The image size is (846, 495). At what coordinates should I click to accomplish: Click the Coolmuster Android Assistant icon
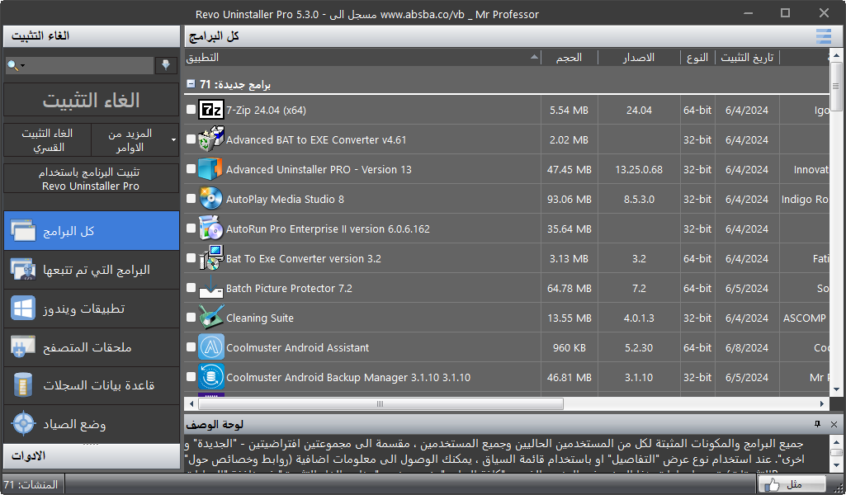point(212,347)
